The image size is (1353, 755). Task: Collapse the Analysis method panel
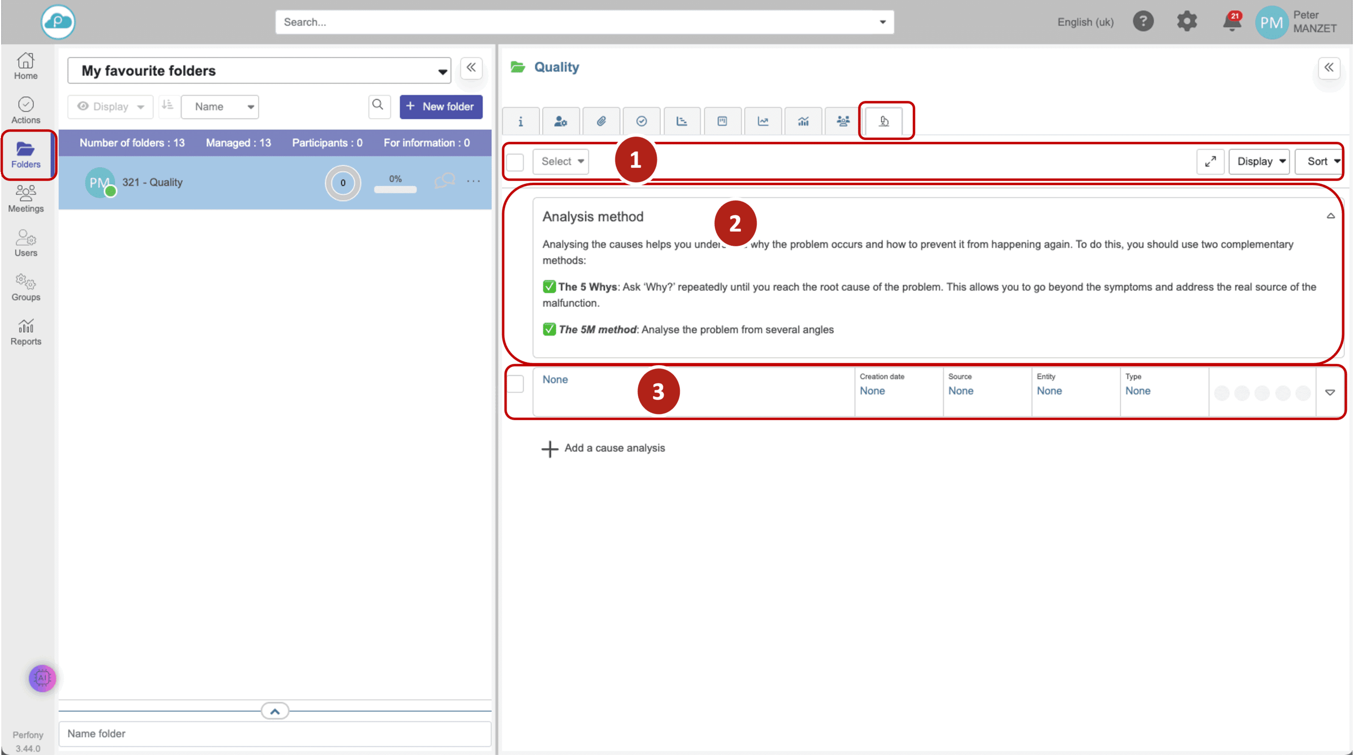(1330, 216)
